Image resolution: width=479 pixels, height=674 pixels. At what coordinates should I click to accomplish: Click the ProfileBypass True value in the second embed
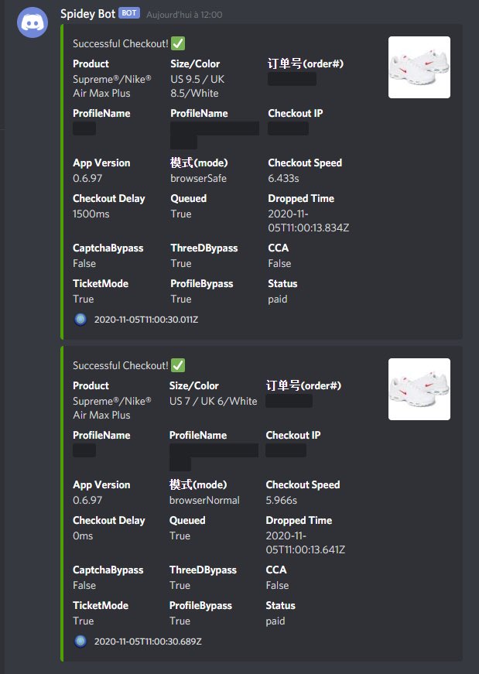coord(180,621)
